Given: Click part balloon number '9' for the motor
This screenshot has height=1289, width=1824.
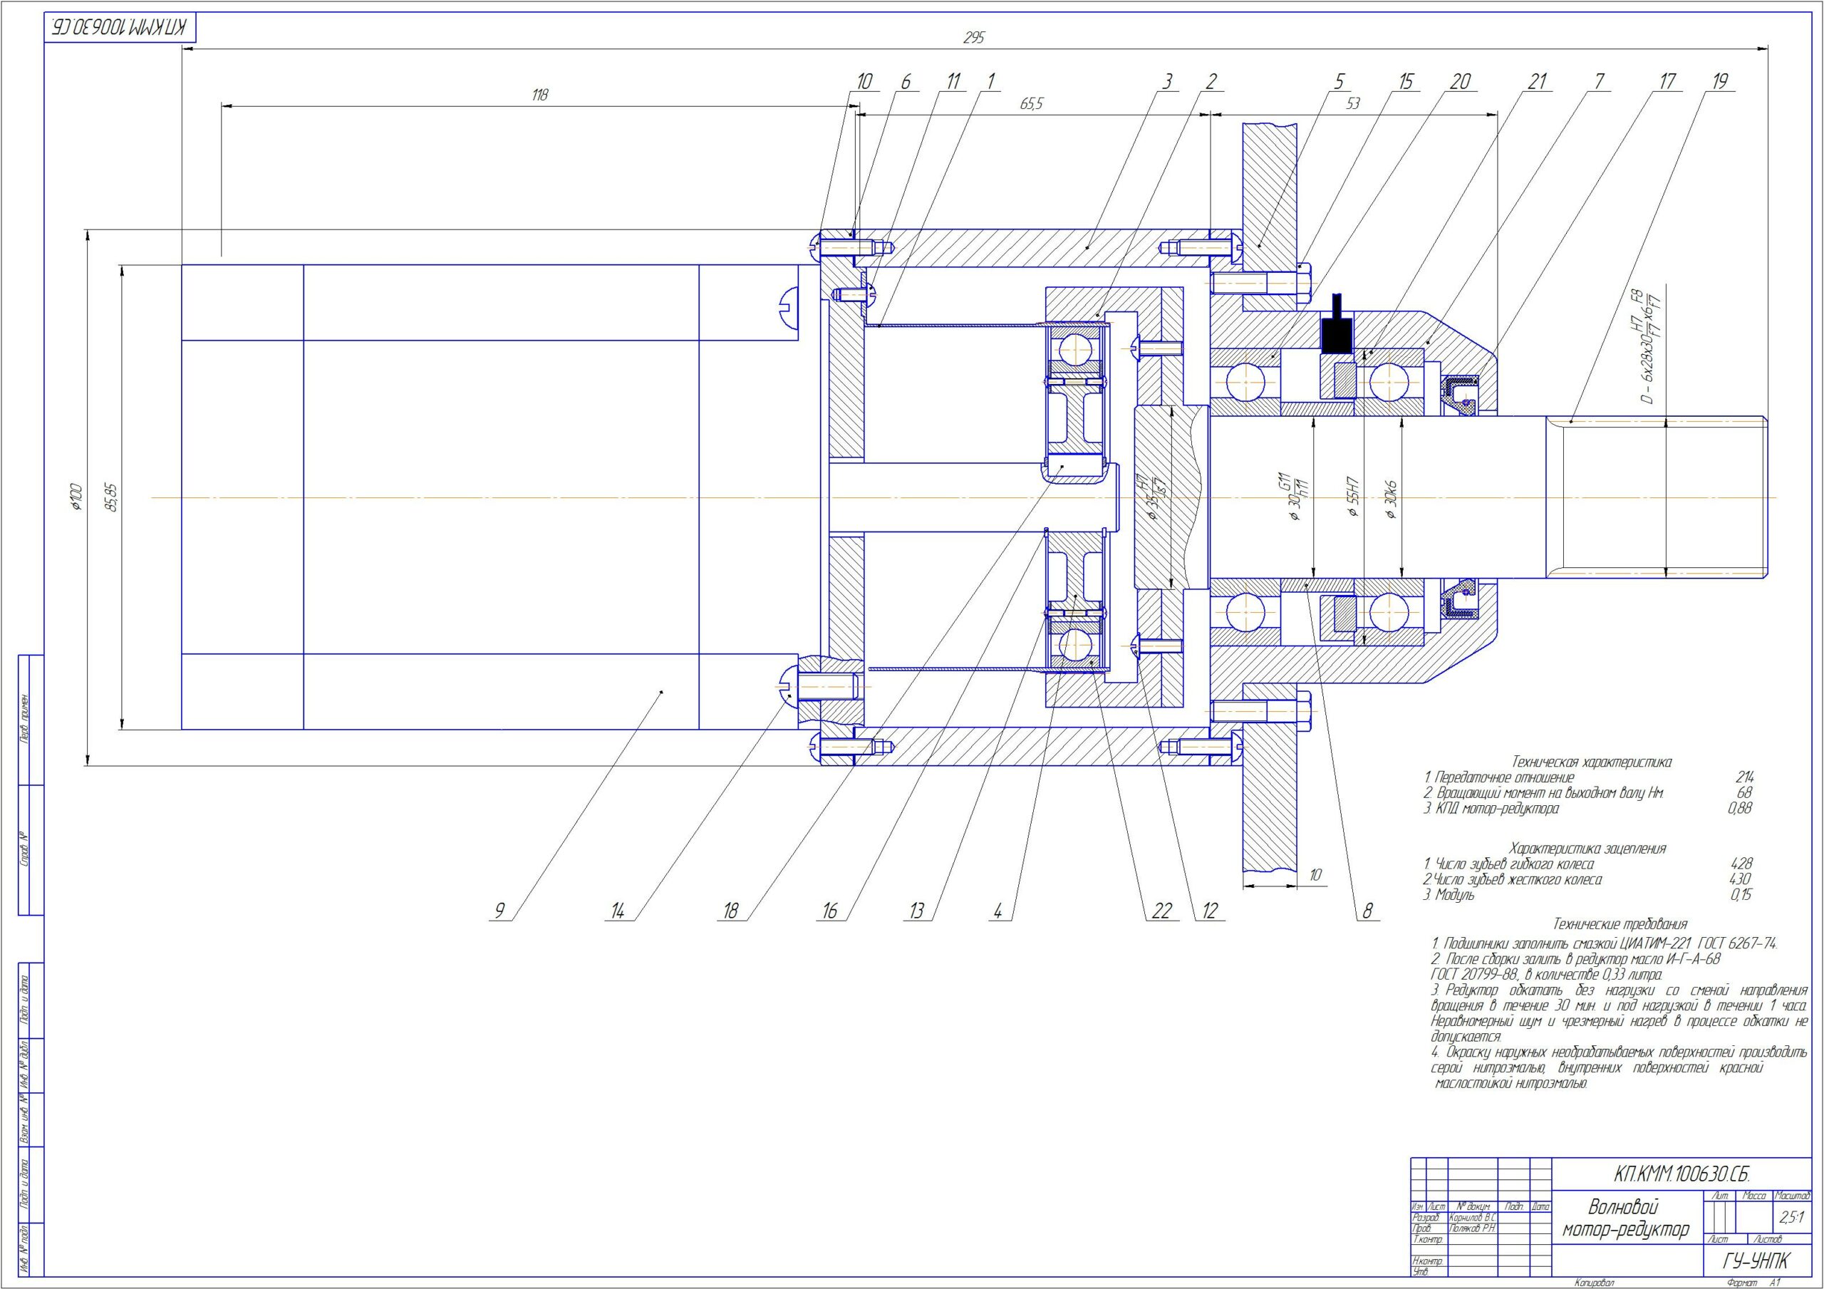Looking at the screenshot, I should tap(499, 911).
